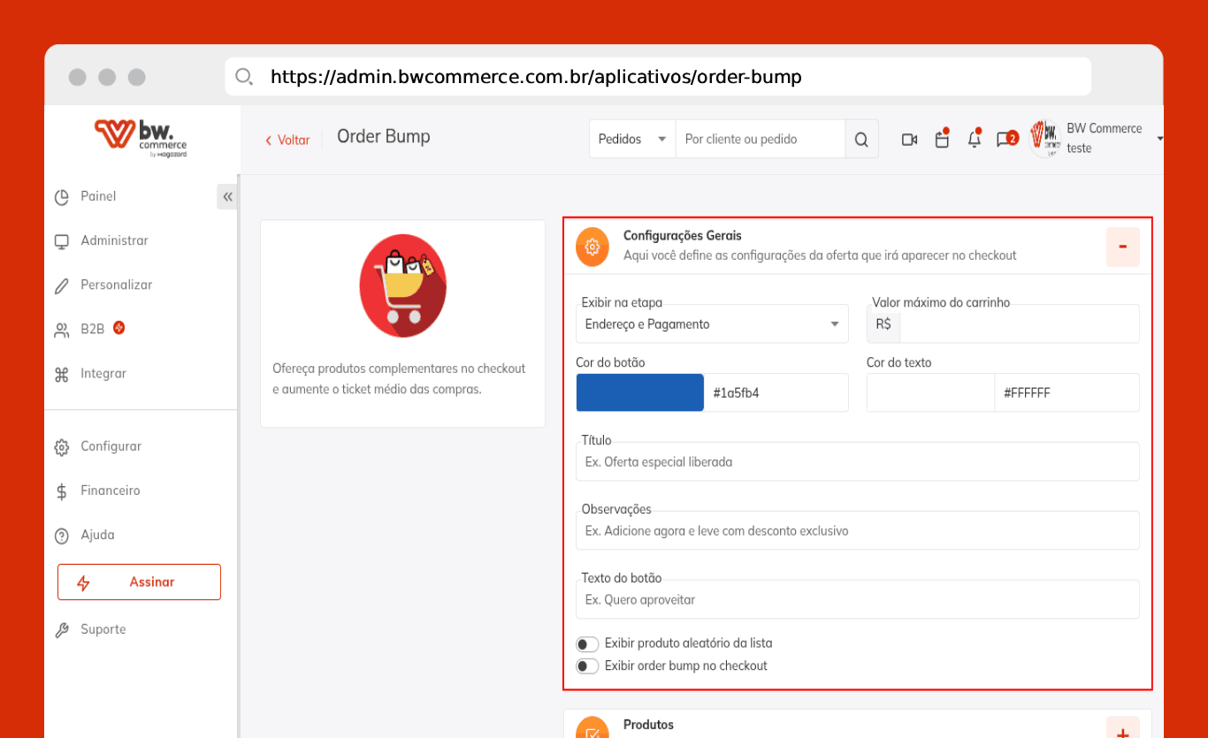The width and height of the screenshot is (1208, 738).
Task: Click the Assinar button
Action: tap(139, 582)
